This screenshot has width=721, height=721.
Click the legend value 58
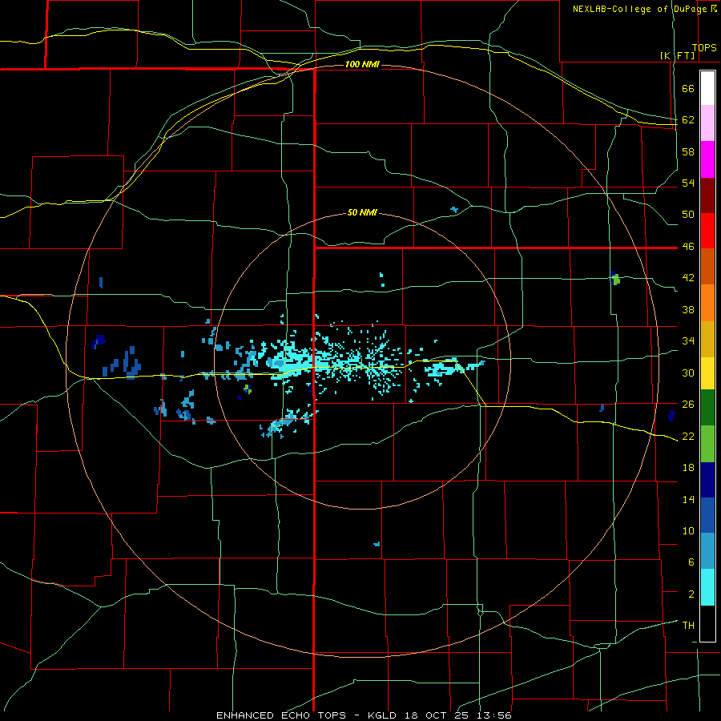click(x=688, y=151)
